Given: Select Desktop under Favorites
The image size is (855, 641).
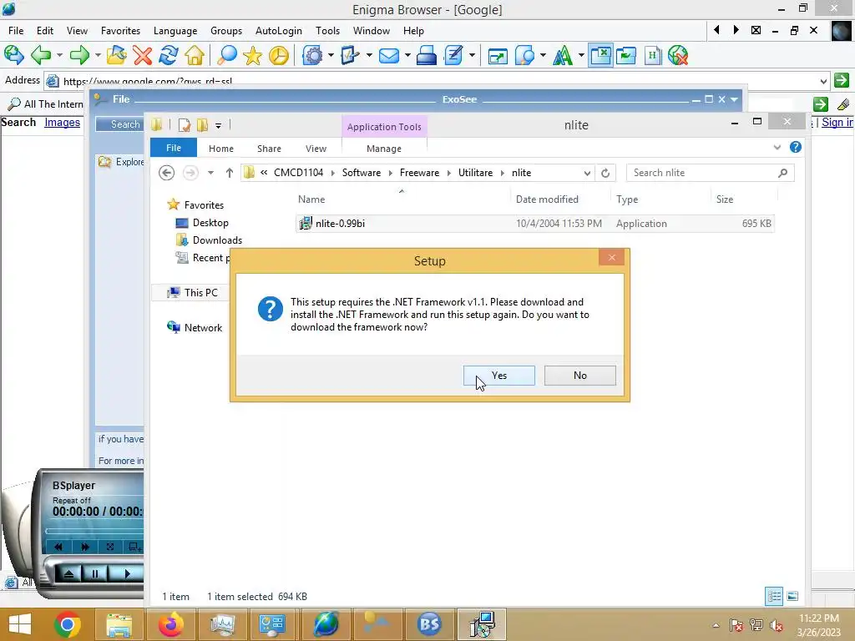Looking at the screenshot, I should pyautogui.click(x=210, y=222).
